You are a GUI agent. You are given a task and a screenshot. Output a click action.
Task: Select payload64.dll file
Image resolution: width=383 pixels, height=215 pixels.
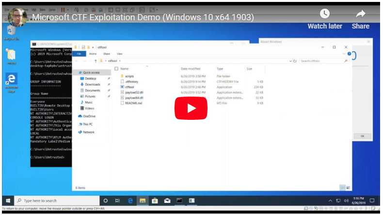pos(134,98)
